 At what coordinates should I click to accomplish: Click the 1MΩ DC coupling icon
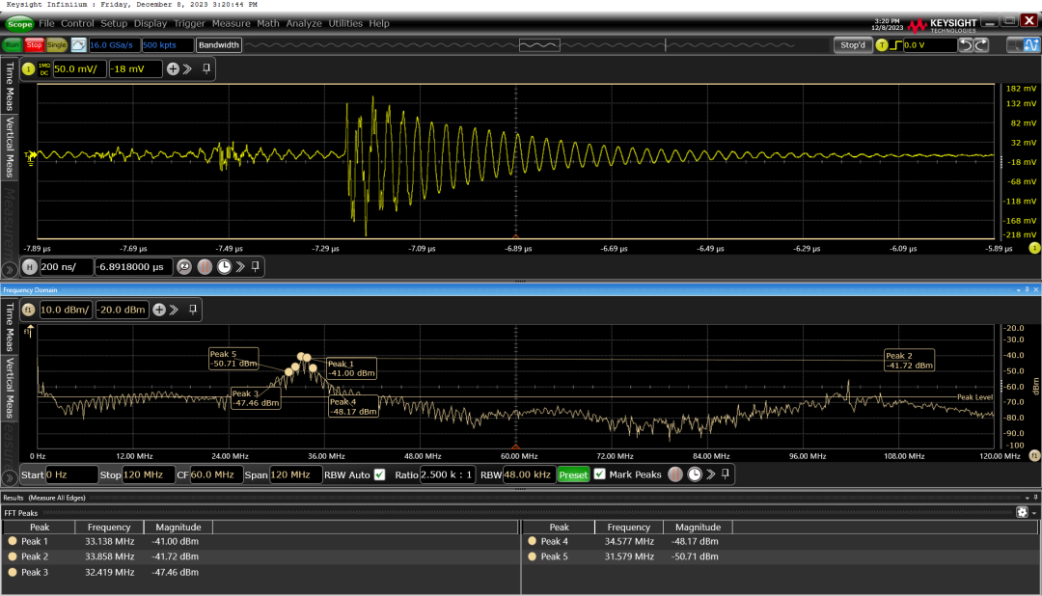point(43,69)
